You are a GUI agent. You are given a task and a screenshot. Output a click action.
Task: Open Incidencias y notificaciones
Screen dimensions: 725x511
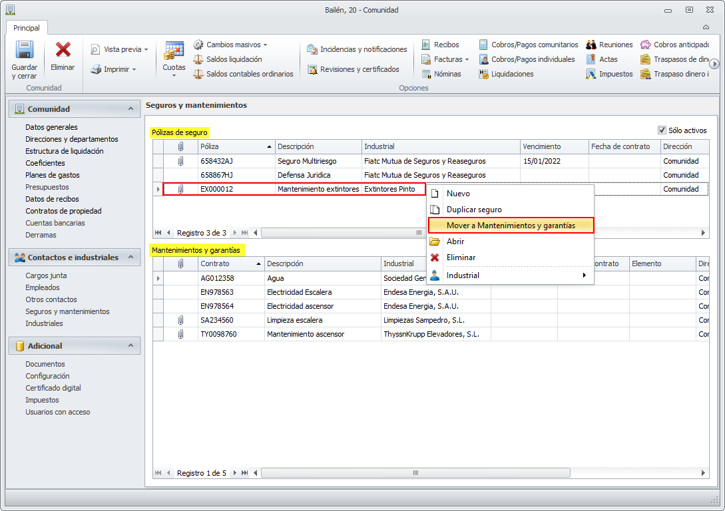coord(357,49)
